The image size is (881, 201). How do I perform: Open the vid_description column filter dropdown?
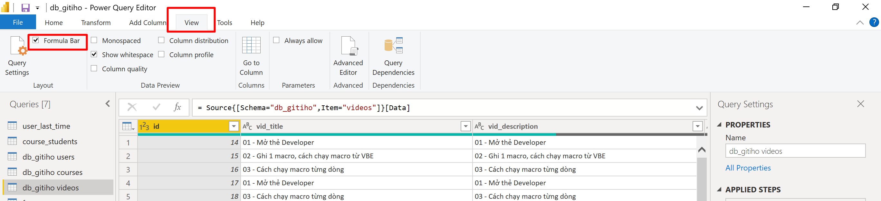pyautogui.click(x=697, y=127)
